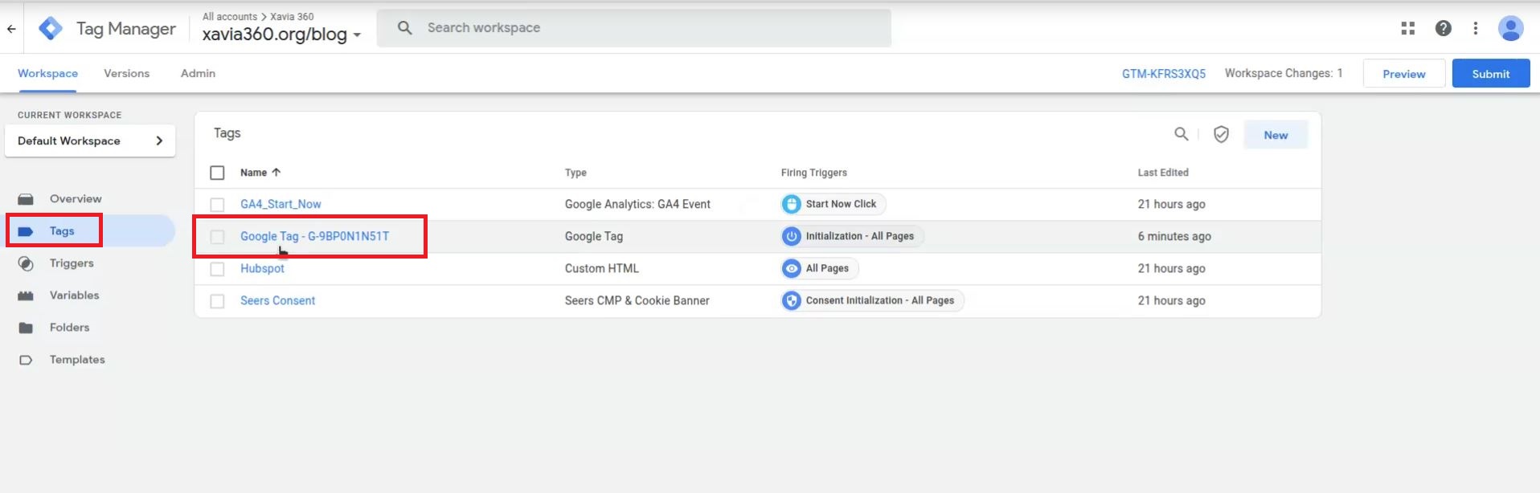
Task: Click the Overview sidebar icon
Action: pyautogui.click(x=26, y=199)
